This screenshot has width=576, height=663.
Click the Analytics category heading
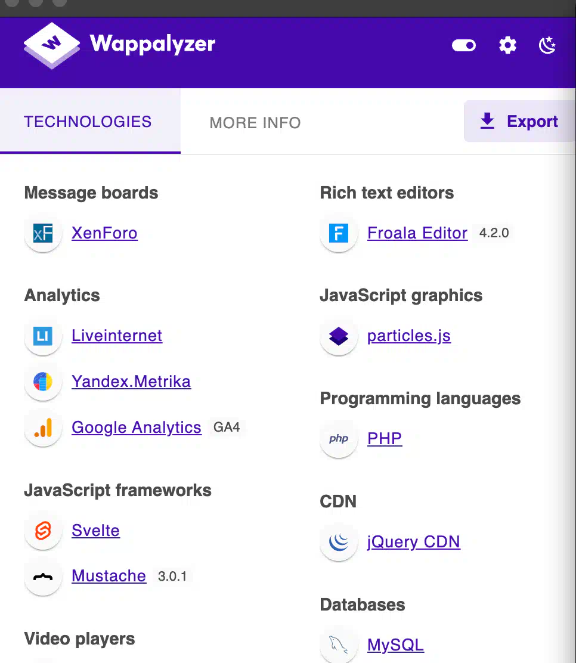click(x=62, y=295)
